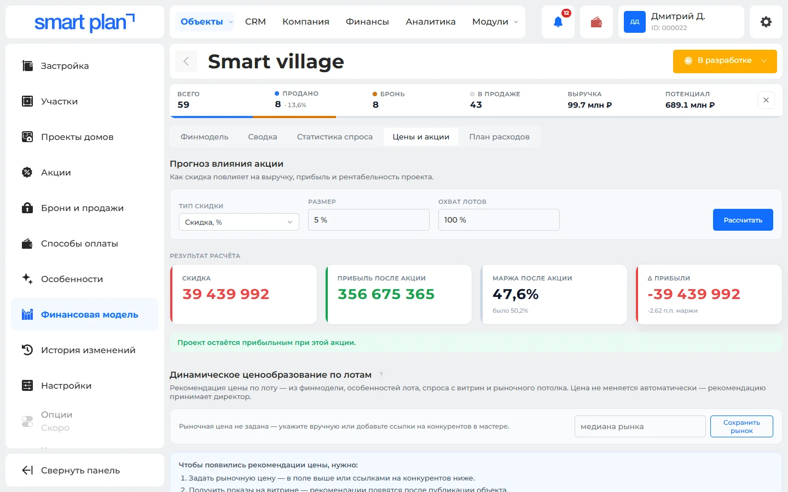Click the Продано statistic value

coord(278,104)
